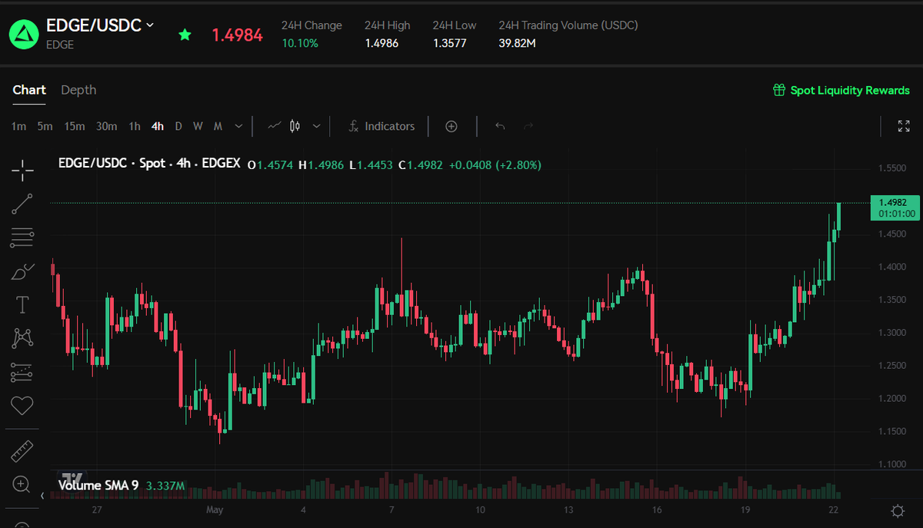Click the 24H Change 10.10% value
The height and width of the screenshot is (528, 923).
(x=300, y=43)
